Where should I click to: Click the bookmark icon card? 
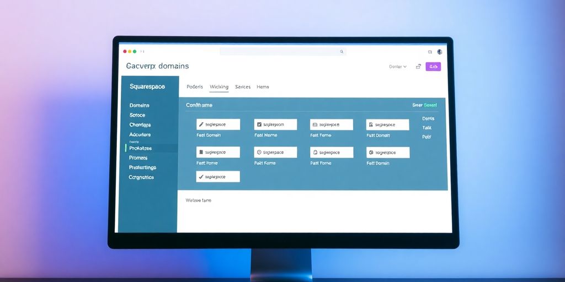218,152
